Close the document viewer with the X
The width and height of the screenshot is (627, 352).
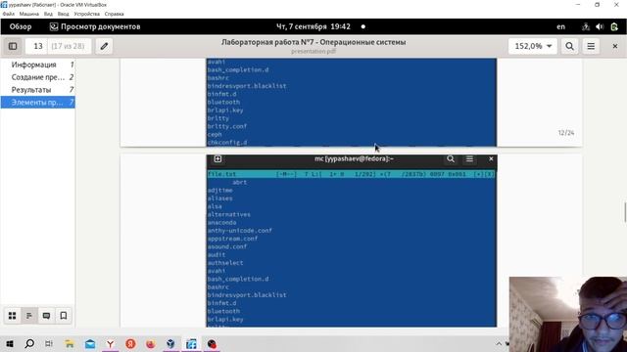pos(615,46)
